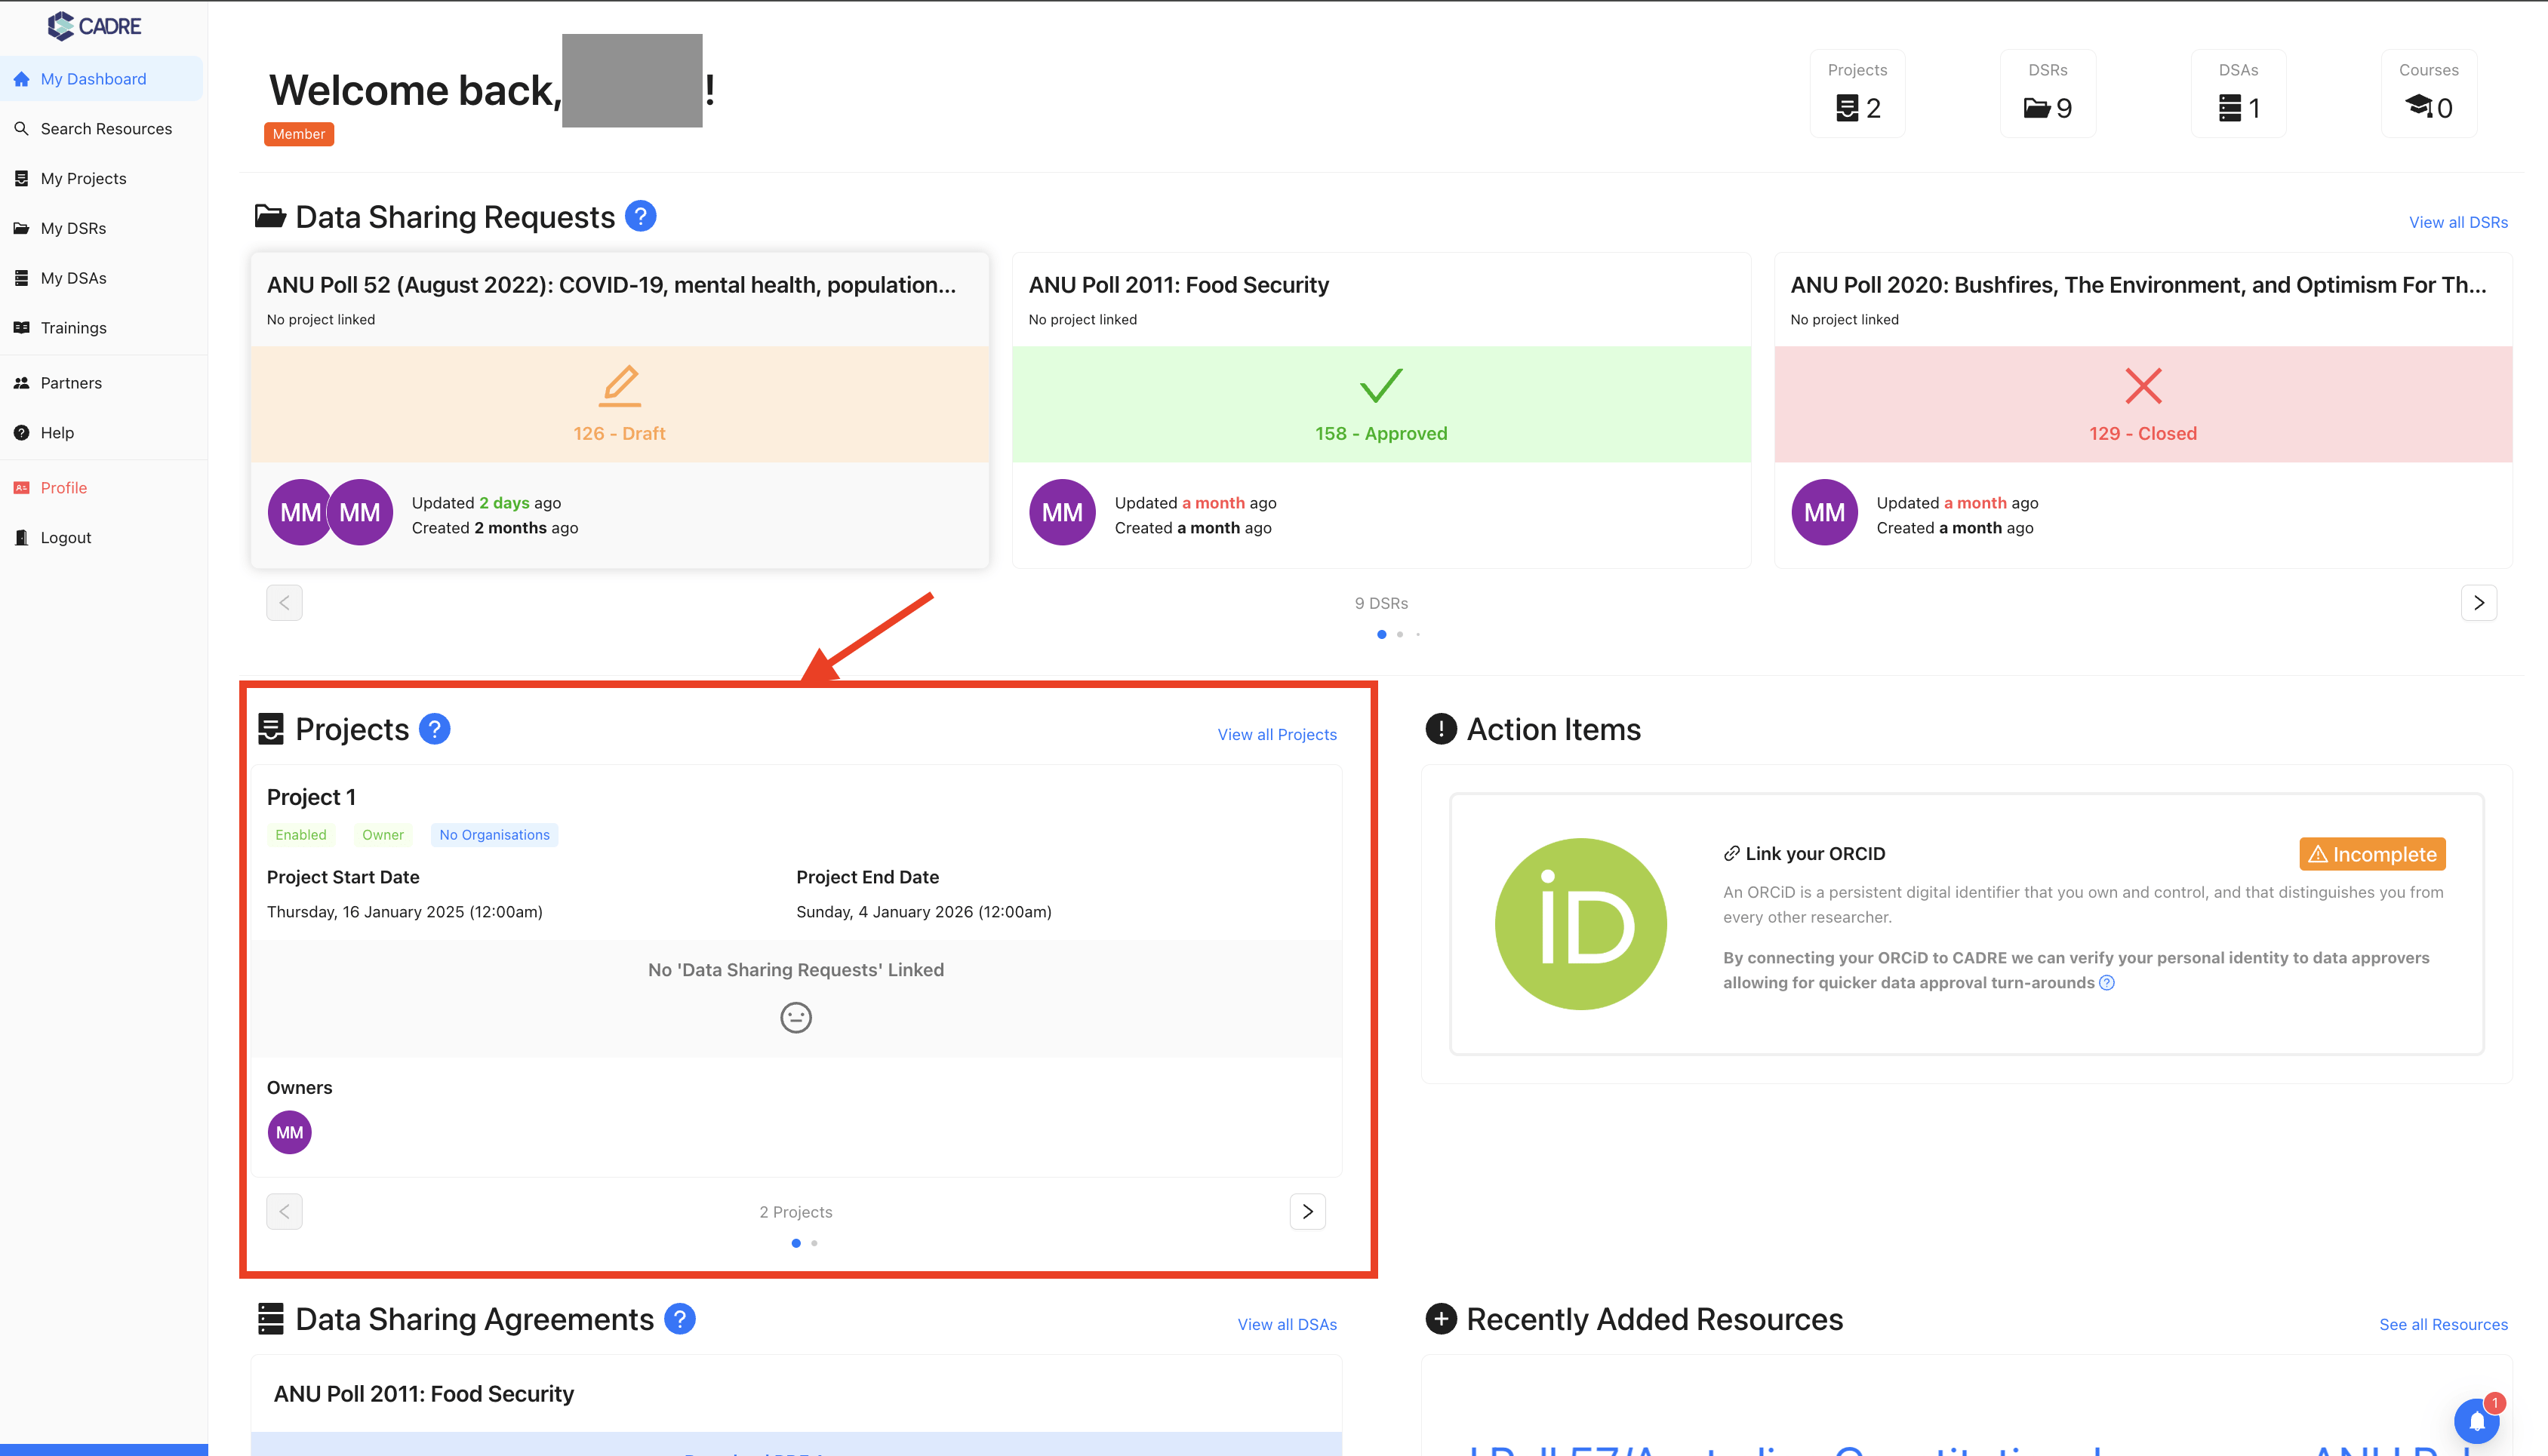Click previous arrow in Projects carousel
Viewport: 2548px width, 1456px height.
(x=284, y=1212)
